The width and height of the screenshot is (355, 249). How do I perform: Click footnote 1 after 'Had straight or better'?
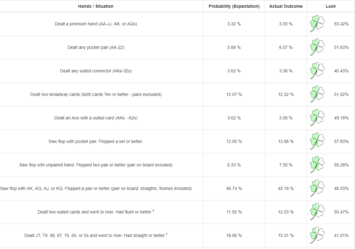167,234
